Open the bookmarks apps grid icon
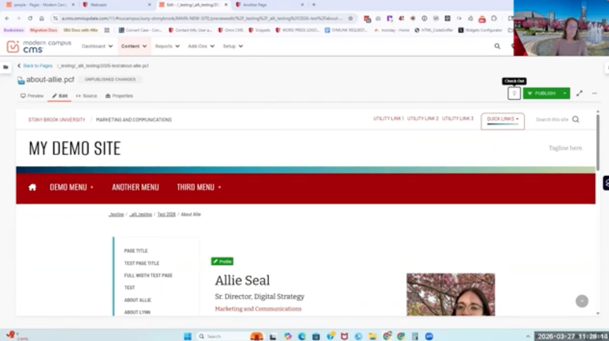609x341 pixels. point(107,30)
